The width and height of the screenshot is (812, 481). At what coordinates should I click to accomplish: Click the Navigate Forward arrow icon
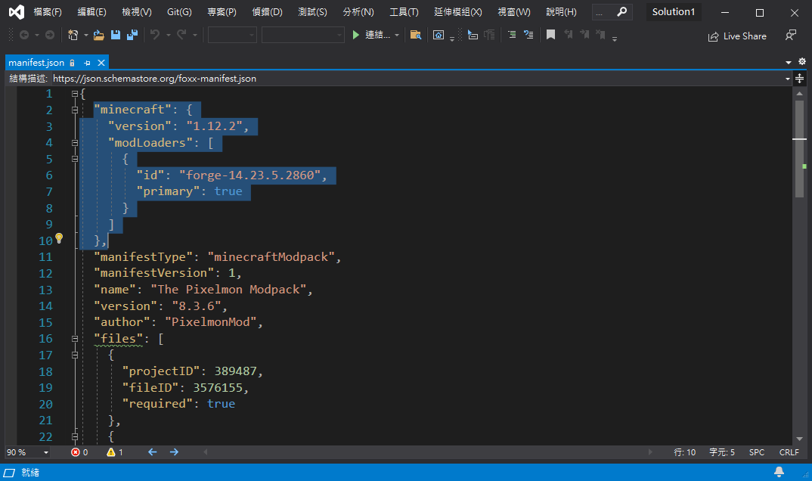point(50,36)
